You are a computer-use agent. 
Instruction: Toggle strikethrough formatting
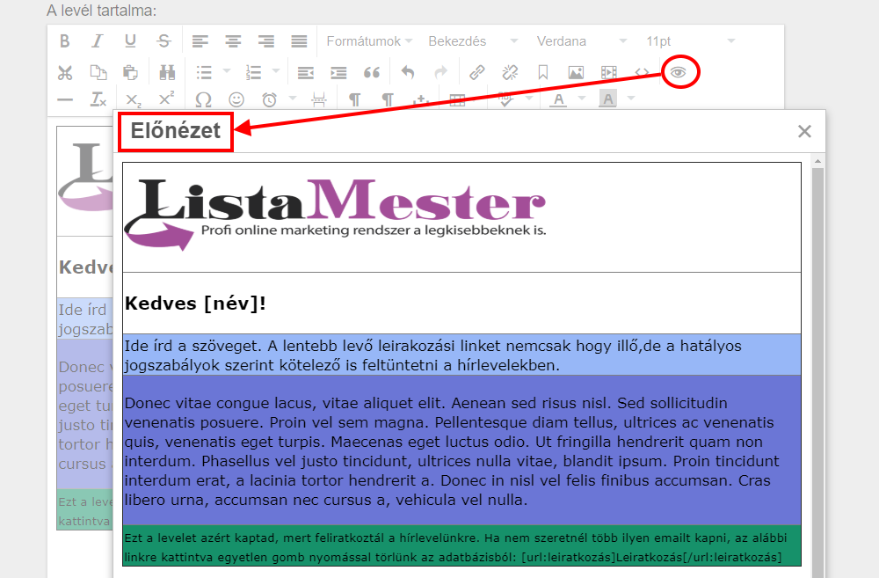163,41
